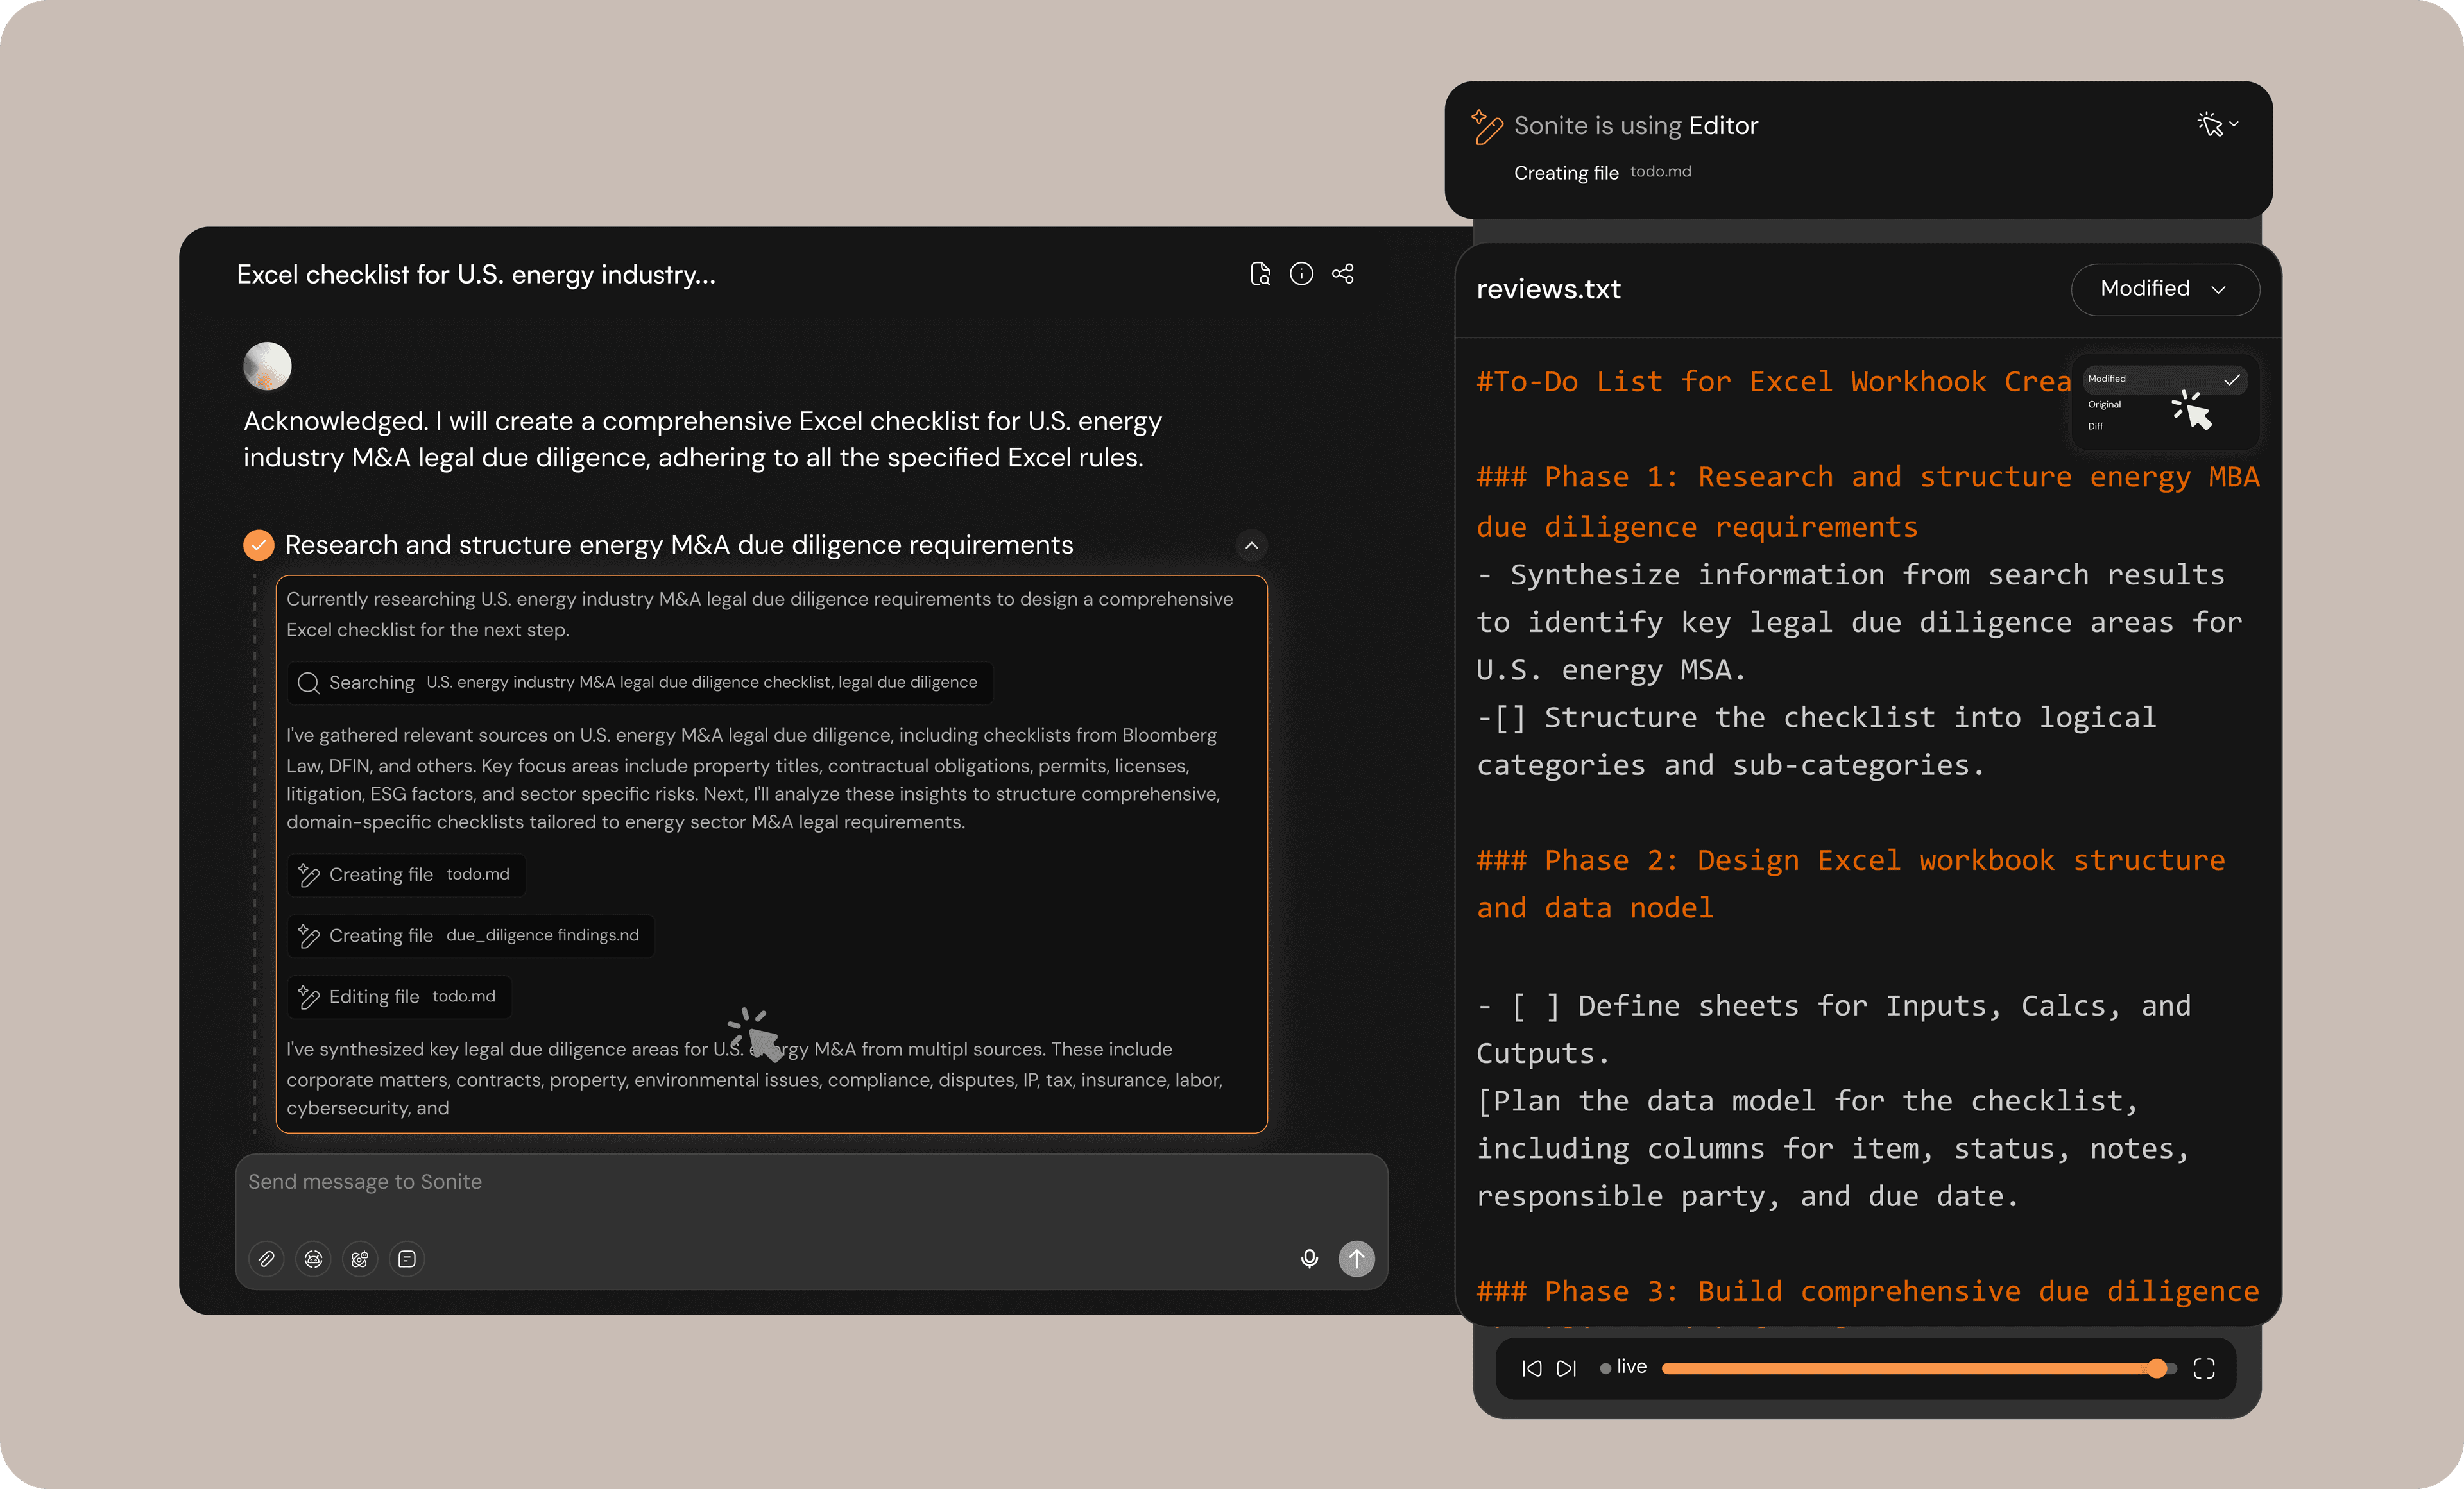Image resolution: width=2464 pixels, height=1489 pixels.
Task: Click the paperclip attach file icon
Action: [266, 1259]
